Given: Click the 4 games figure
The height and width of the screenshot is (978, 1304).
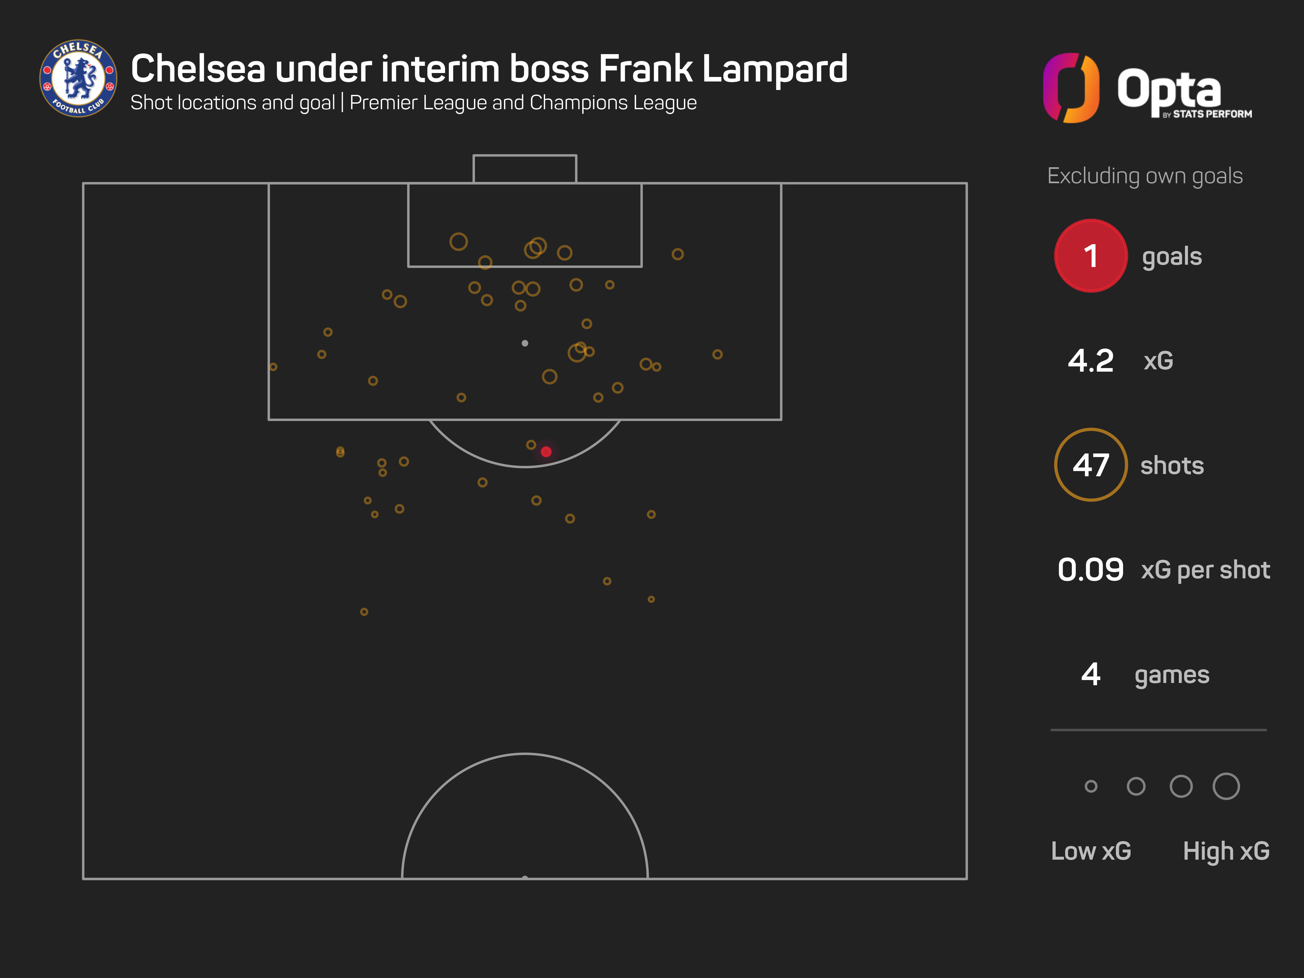Looking at the screenshot, I should pos(1090,674).
